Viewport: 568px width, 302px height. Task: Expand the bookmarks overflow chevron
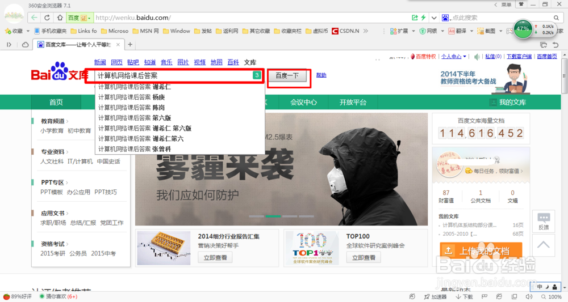365,31
